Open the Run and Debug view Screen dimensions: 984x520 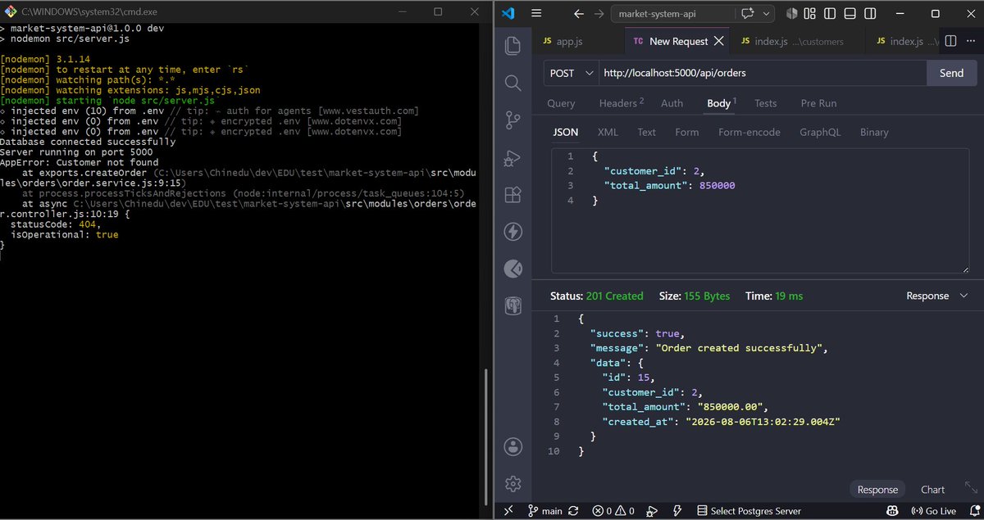pos(513,157)
